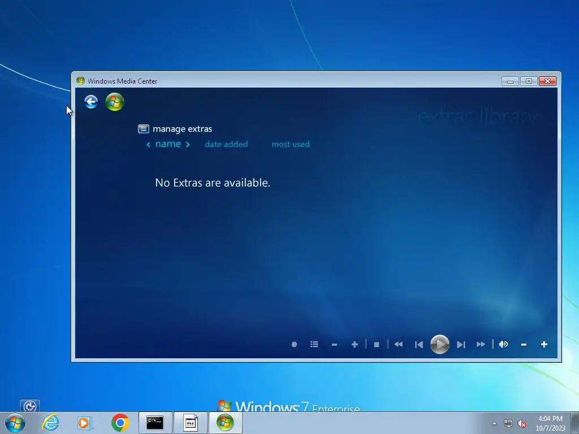
Task: Fast forward using double-right arrow
Action: coord(481,344)
